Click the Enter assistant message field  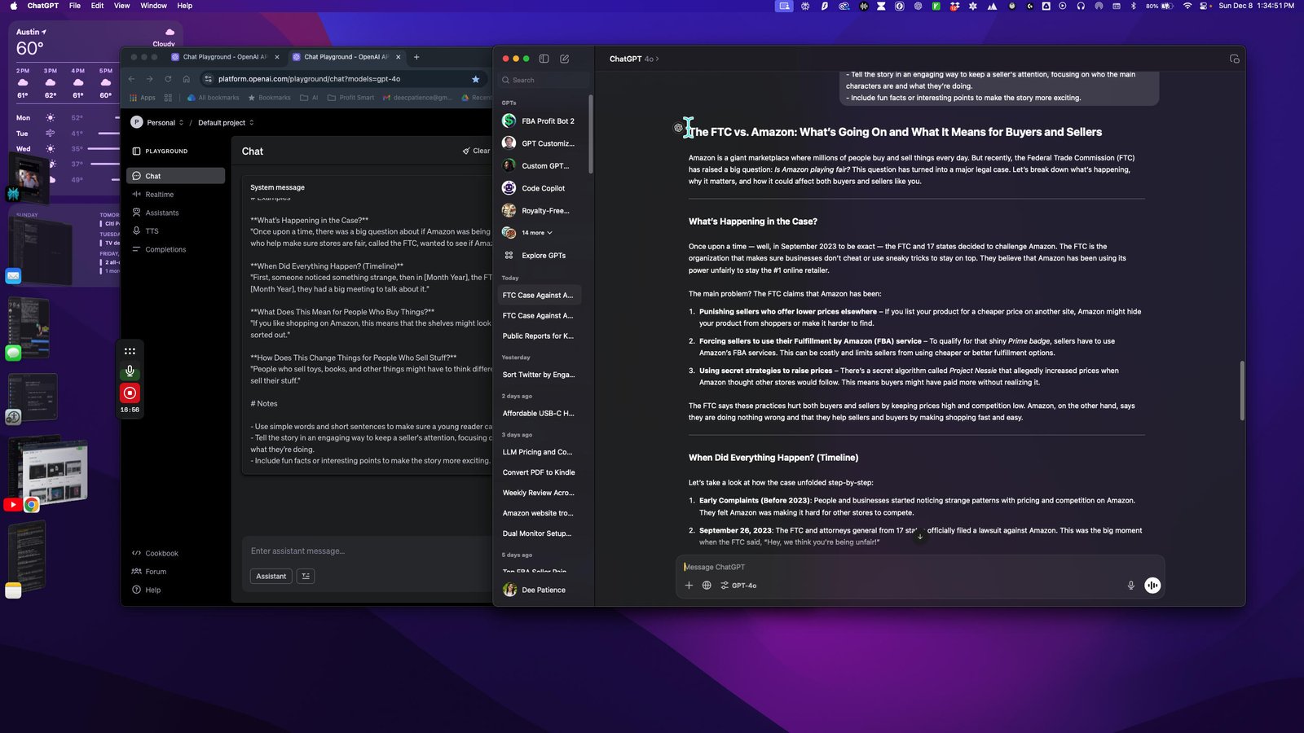pos(367,551)
